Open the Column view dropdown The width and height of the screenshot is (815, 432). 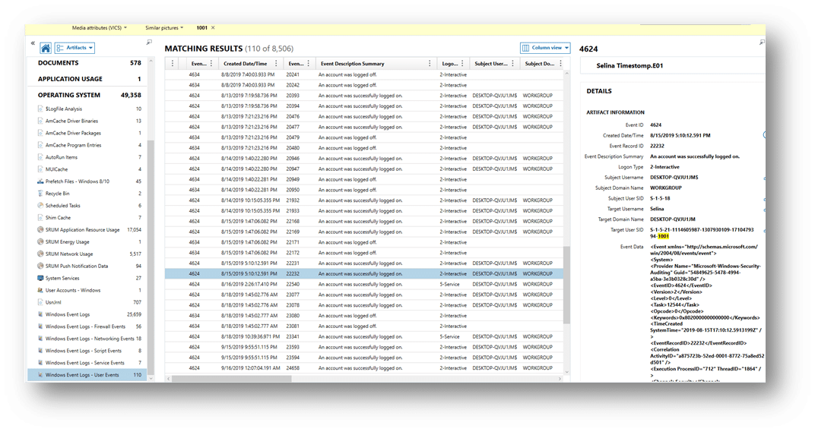(x=544, y=48)
